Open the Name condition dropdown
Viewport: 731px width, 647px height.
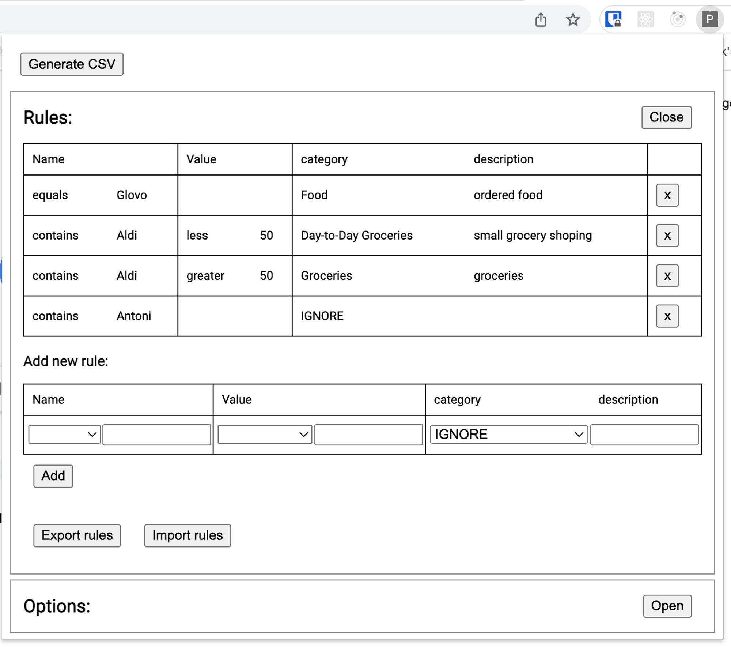[64, 435]
